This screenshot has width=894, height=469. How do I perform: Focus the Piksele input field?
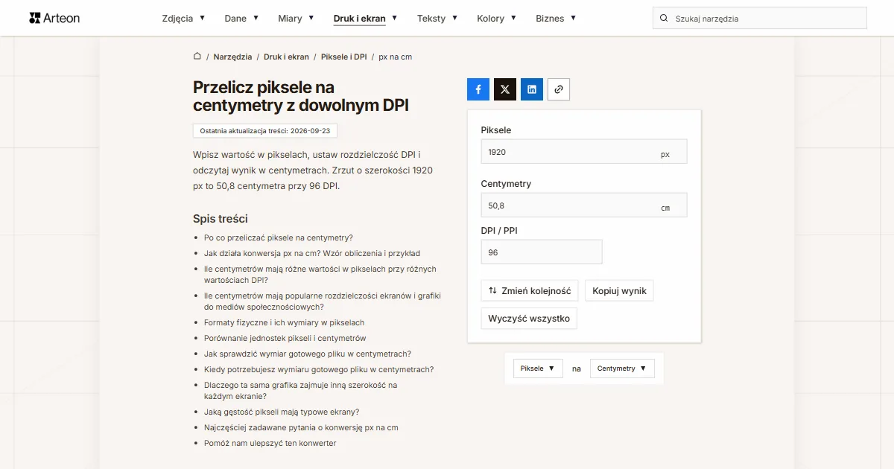[x=584, y=152]
